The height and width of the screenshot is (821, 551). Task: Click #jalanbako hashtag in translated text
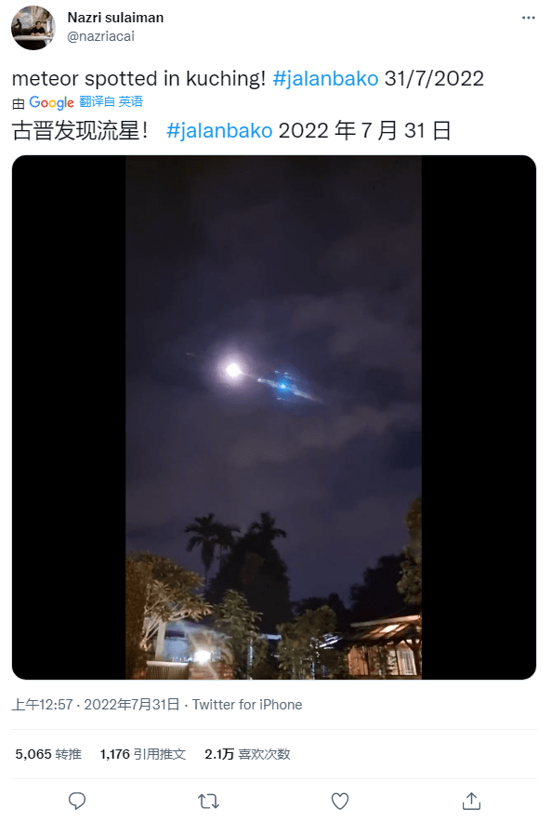coord(219,131)
